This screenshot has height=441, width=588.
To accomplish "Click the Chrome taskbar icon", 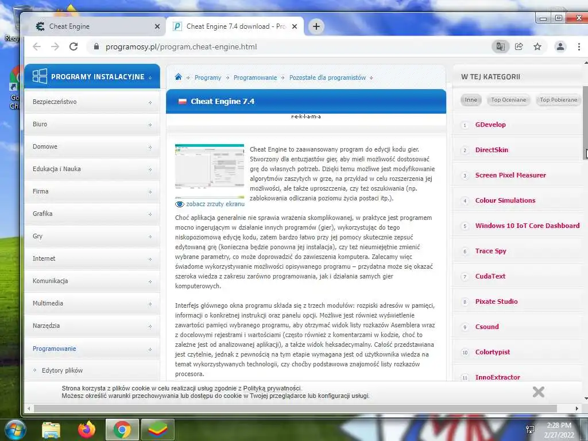I will [122, 430].
